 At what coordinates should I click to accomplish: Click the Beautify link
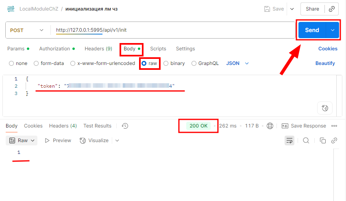(325, 63)
